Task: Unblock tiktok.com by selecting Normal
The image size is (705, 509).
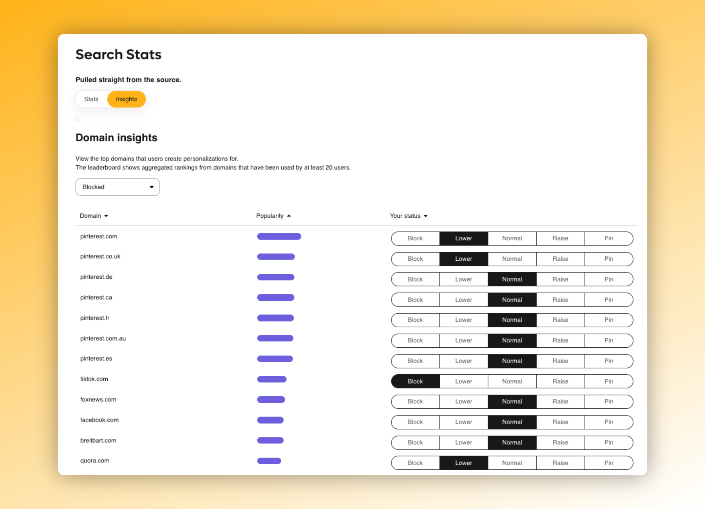Action: coord(512,381)
